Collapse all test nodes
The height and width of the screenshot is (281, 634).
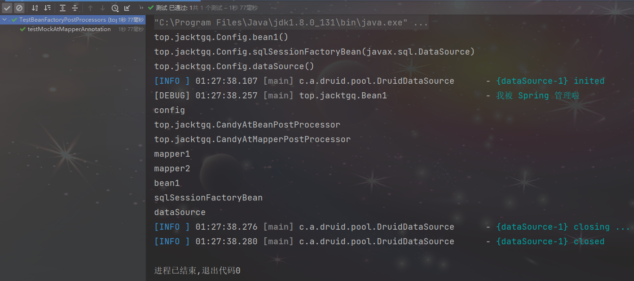click(75, 8)
